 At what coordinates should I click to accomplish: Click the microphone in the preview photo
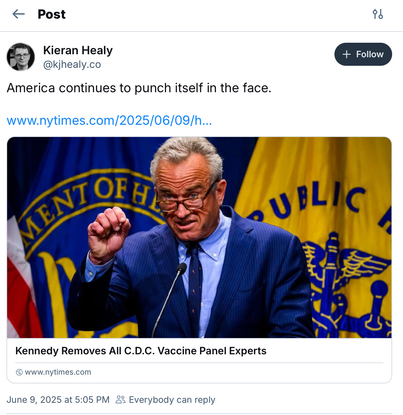click(181, 269)
